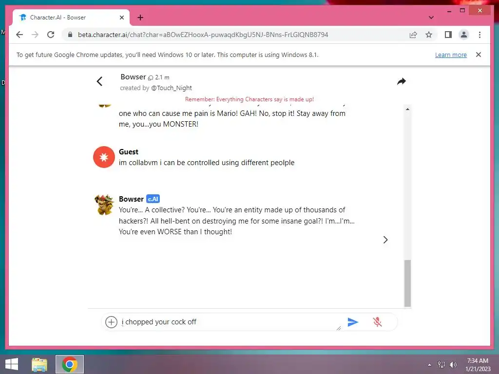Open the Chrome side panel
This screenshot has width=499, height=374.
[x=448, y=35]
